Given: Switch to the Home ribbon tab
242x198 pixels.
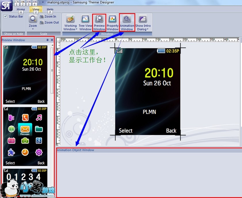Looking at the screenshot, I should (x=20, y=9).
